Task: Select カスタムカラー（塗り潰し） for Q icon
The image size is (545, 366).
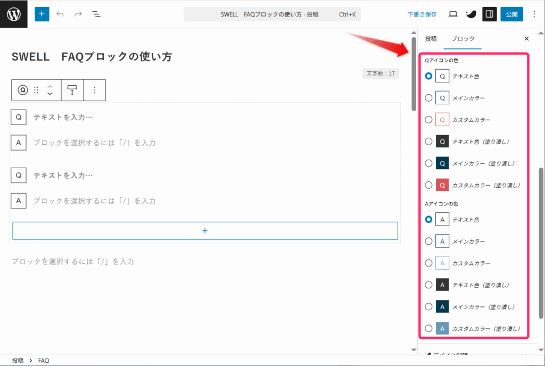Action: tap(429, 185)
